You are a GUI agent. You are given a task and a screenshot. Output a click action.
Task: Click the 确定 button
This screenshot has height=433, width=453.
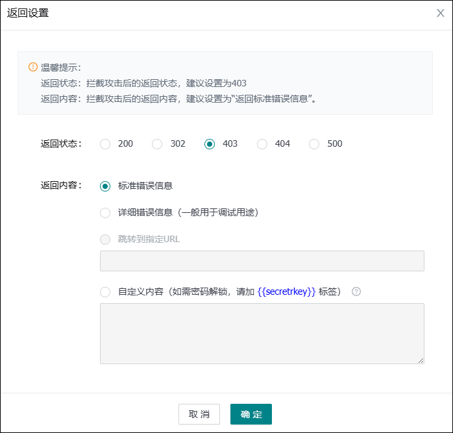[251, 414]
